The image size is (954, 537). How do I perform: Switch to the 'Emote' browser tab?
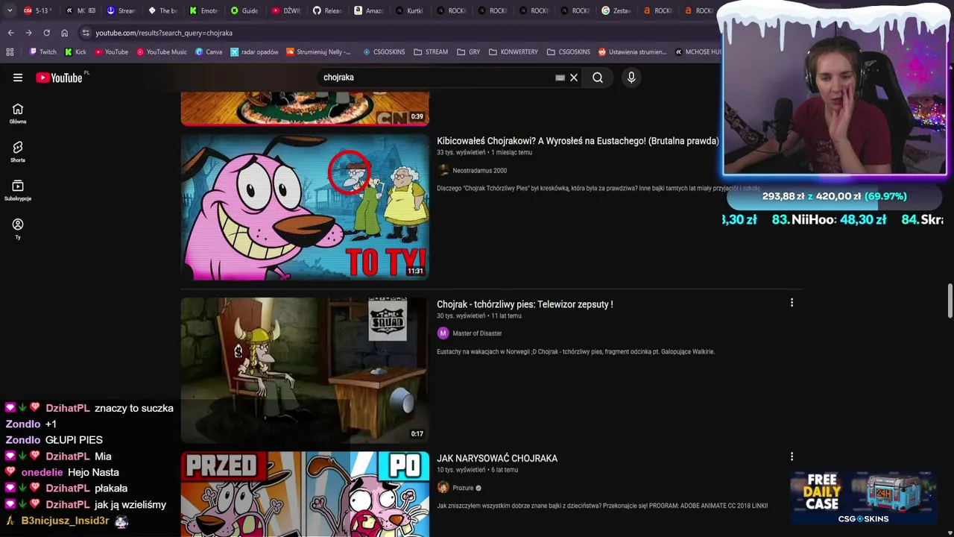(x=203, y=10)
